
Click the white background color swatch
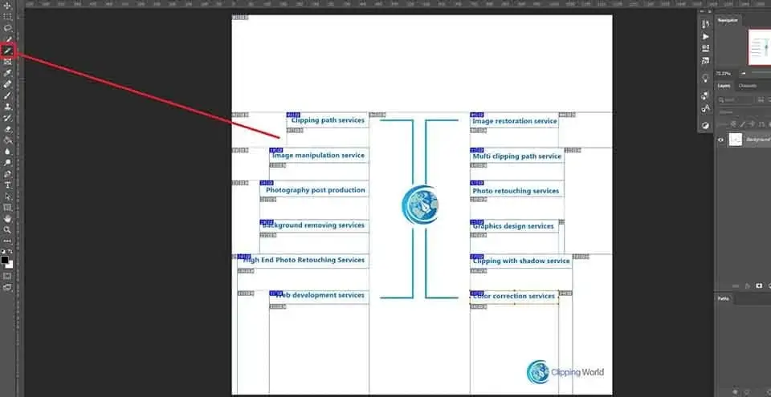point(10,265)
